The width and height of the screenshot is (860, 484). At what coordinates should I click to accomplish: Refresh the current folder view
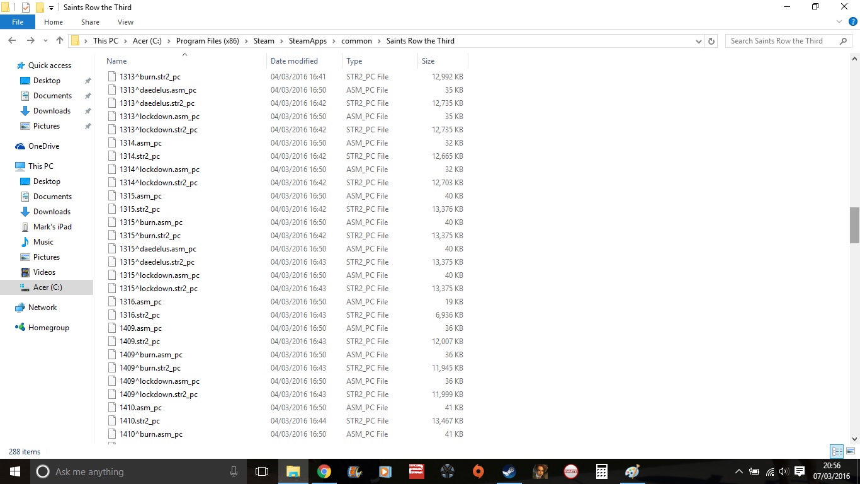(x=711, y=41)
